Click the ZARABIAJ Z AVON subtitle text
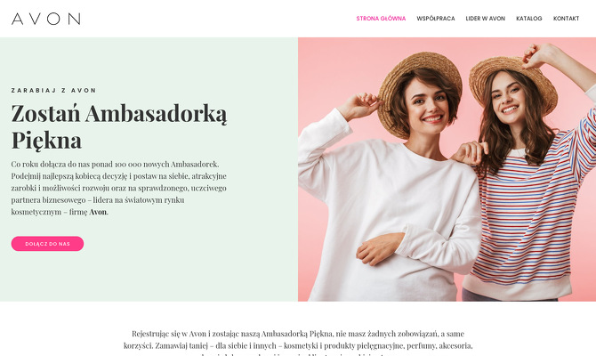 point(54,91)
